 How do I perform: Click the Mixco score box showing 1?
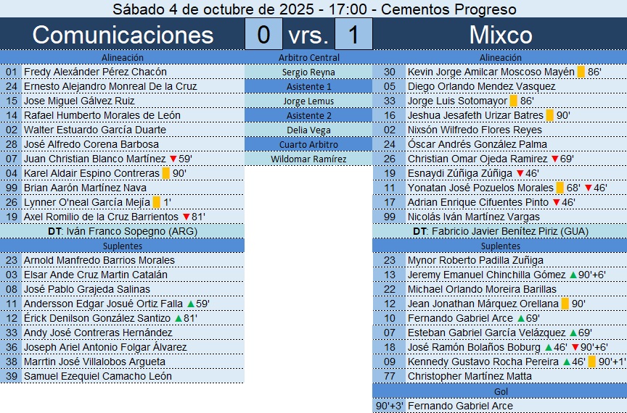tap(353, 35)
